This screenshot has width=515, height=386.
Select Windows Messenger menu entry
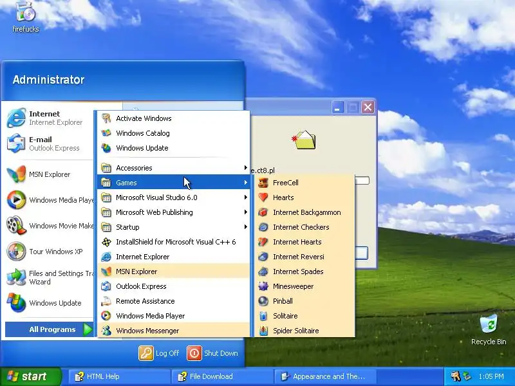(173, 331)
